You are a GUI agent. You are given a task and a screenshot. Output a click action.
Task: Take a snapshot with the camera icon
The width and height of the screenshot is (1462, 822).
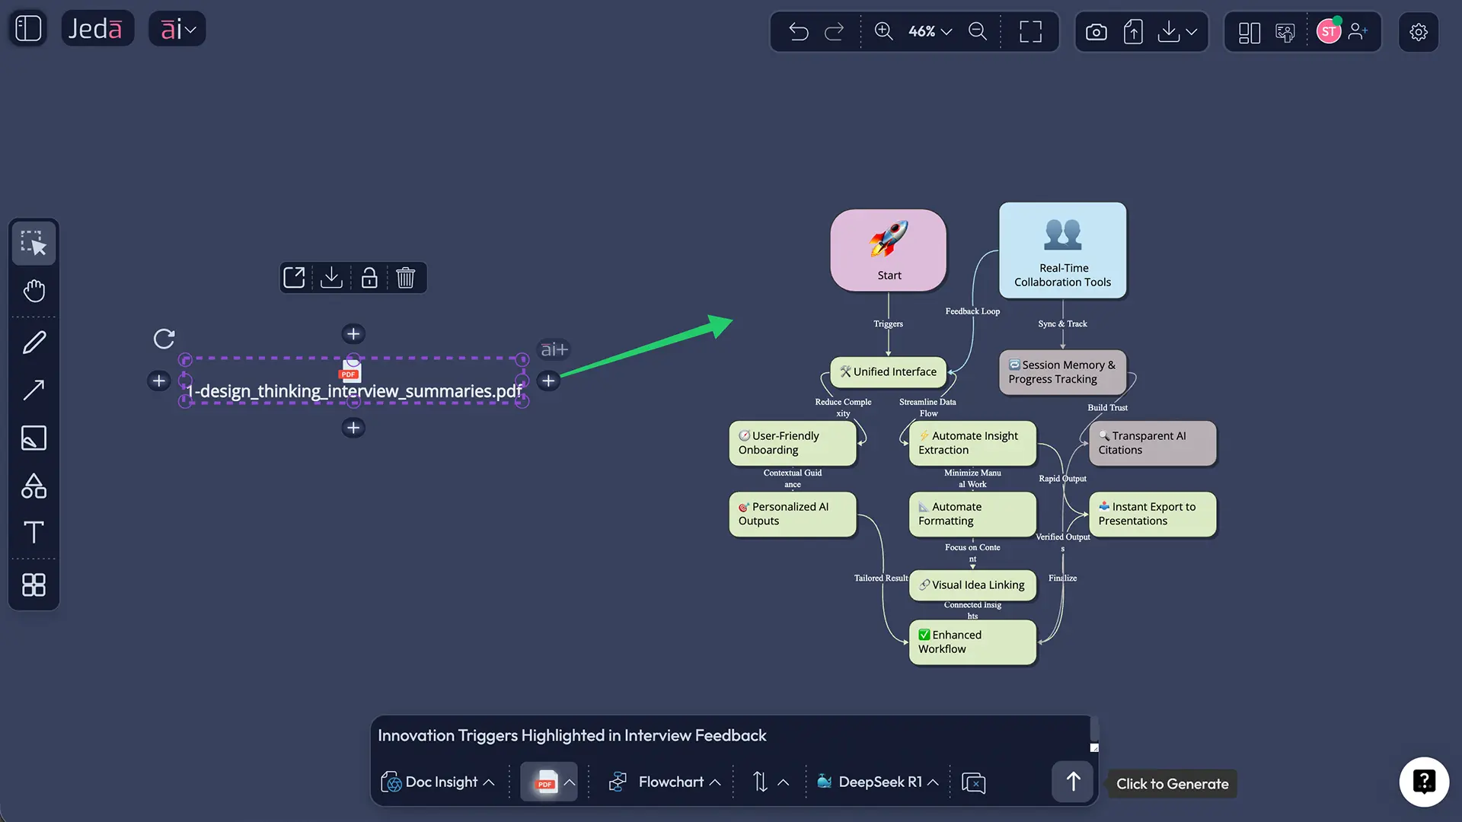(x=1096, y=31)
